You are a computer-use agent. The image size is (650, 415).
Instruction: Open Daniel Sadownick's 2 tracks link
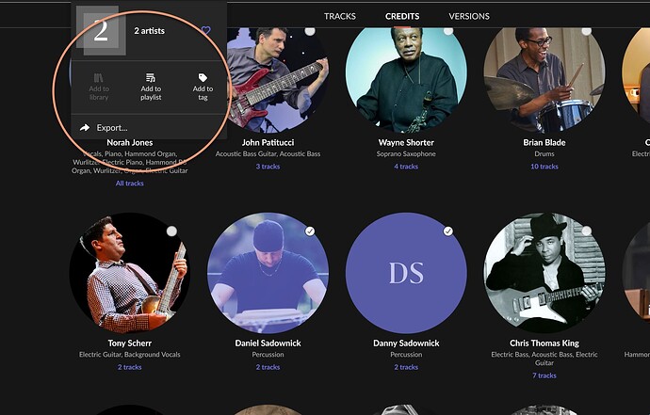(268, 367)
